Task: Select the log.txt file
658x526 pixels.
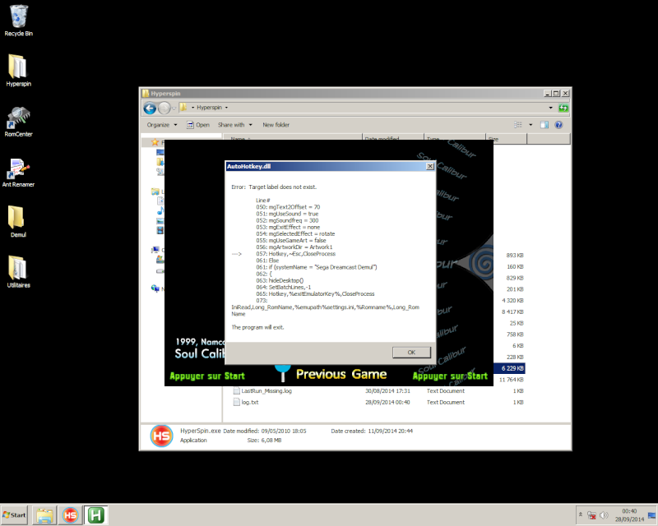Action: point(246,402)
